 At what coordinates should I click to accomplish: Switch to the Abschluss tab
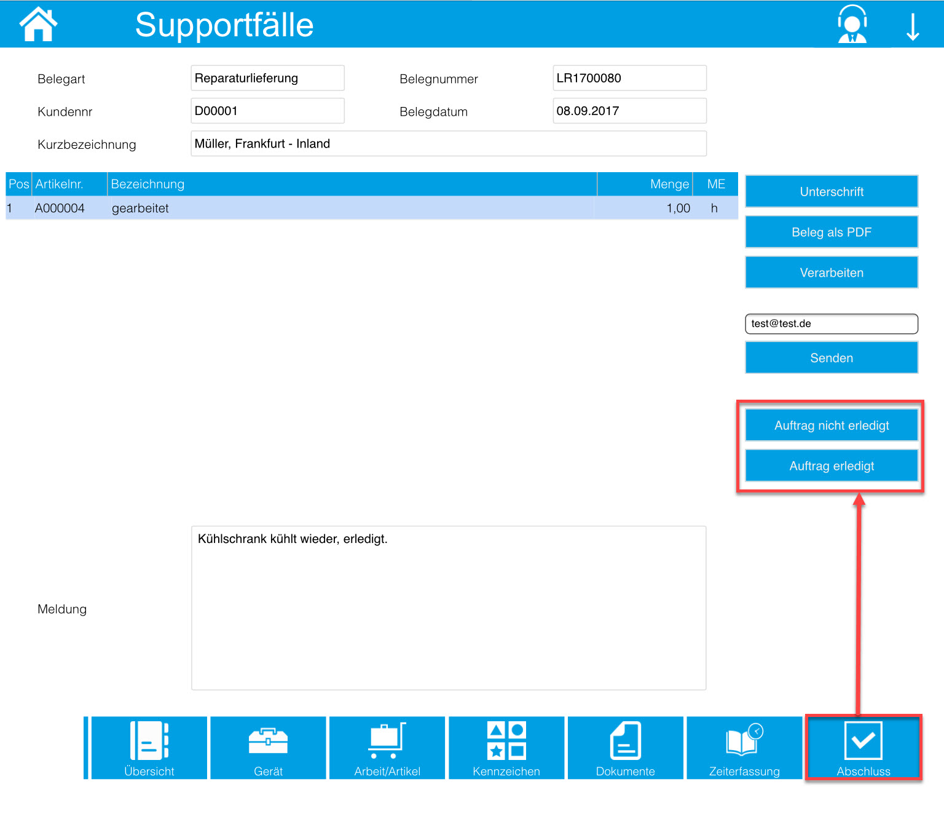click(x=863, y=748)
